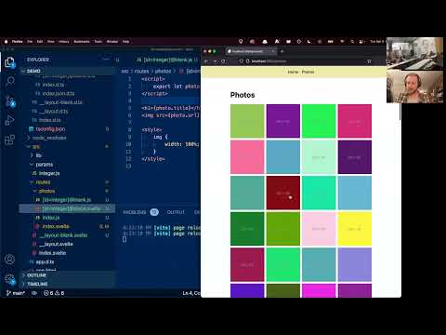Screen dimensions: 446x335
Task: Click the photos segment in the breadcrumb
Action: (x=163, y=71)
